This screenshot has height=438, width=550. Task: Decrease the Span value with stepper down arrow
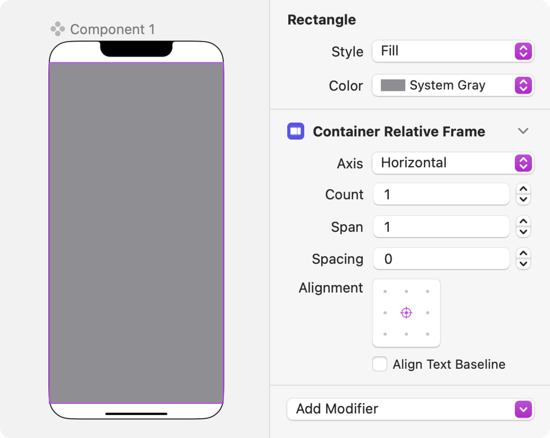523,232
